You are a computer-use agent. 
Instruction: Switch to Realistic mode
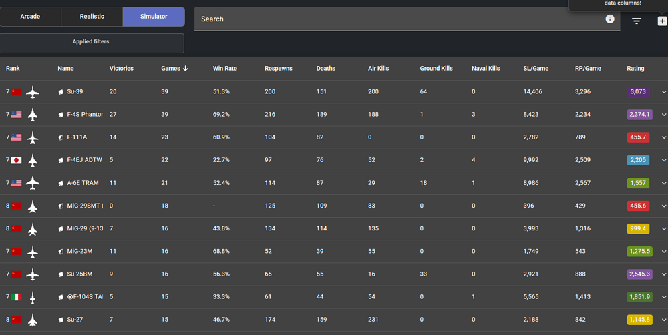click(92, 17)
